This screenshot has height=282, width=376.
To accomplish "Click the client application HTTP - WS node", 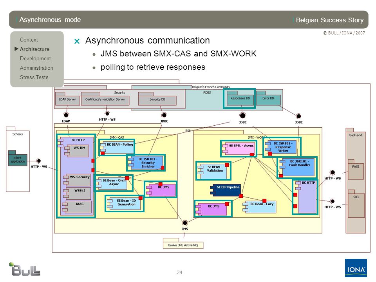I will (39, 161).
